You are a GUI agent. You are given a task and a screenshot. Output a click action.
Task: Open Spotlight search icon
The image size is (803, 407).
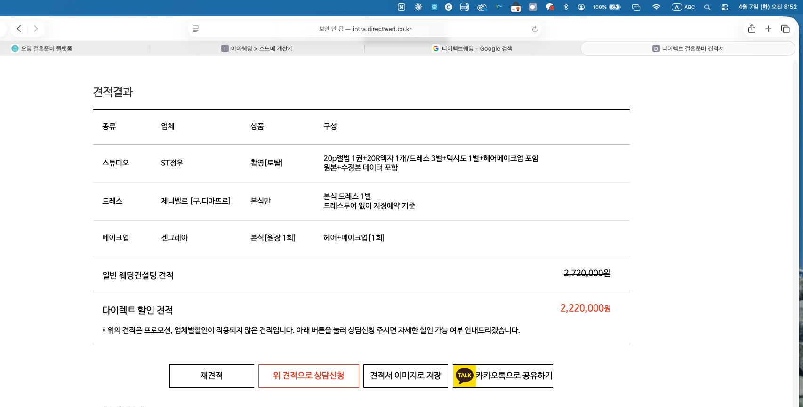coord(707,7)
